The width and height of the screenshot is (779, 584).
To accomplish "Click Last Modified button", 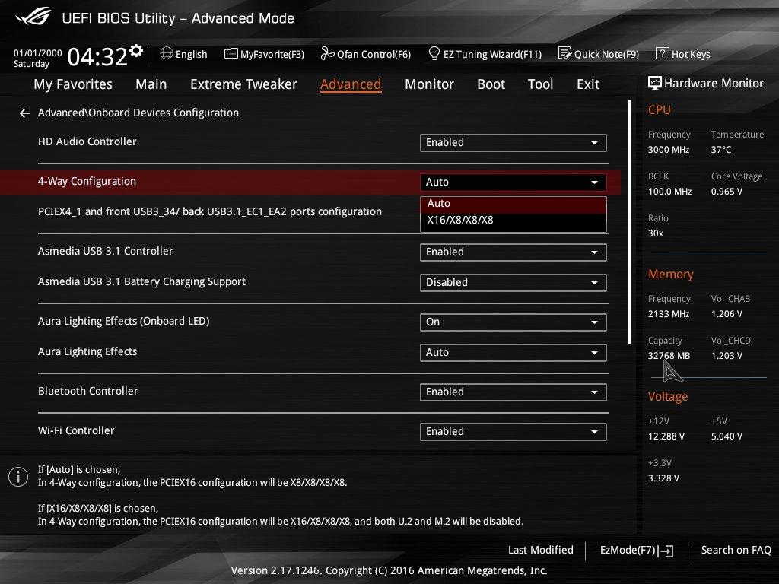I will (541, 550).
